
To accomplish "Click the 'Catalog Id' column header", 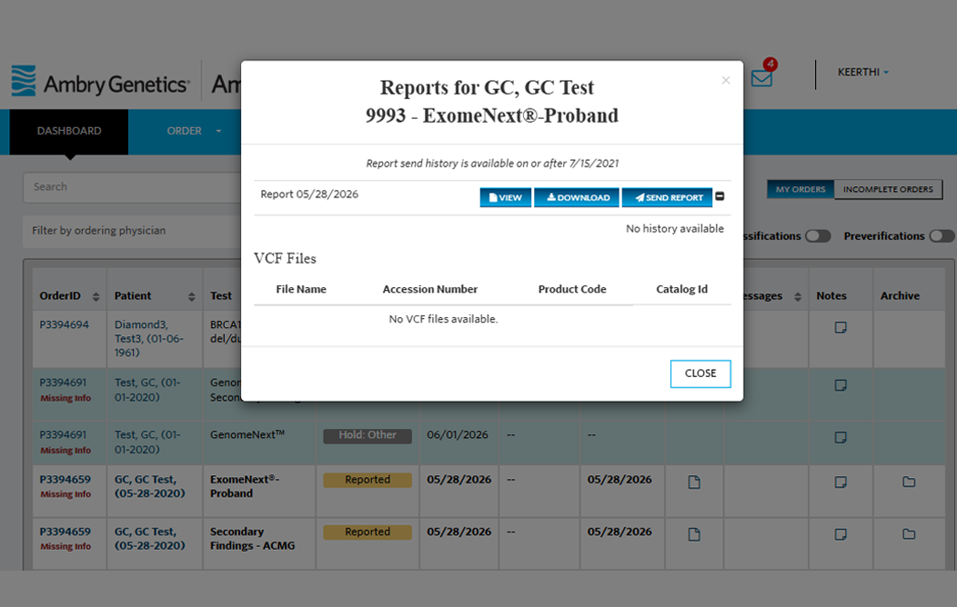I will (681, 290).
